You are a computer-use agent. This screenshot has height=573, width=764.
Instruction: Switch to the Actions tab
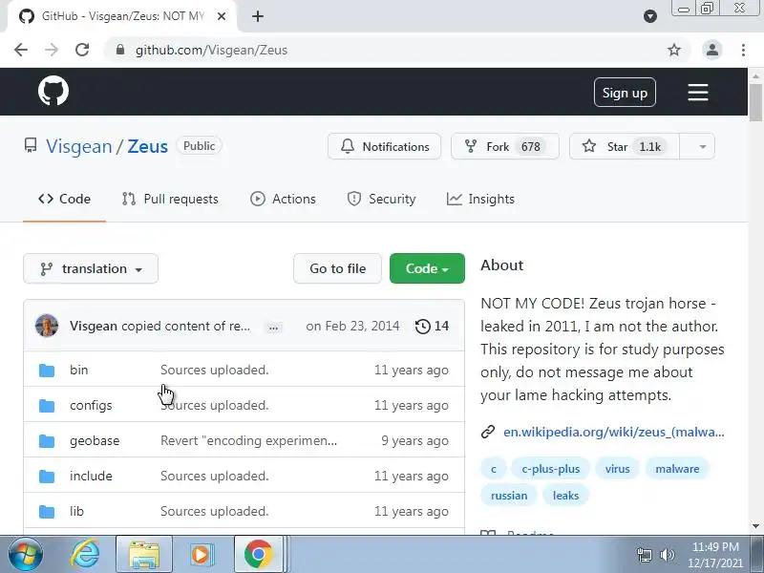[283, 200]
